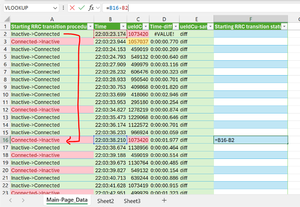The height and width of the screenshot is (207, 300).
Task: Click the diff cell in row 8
Action: pyautogui.click(x=196, y=79)
